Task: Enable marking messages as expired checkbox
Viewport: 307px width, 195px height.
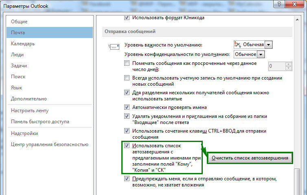Action: [127, 63]
